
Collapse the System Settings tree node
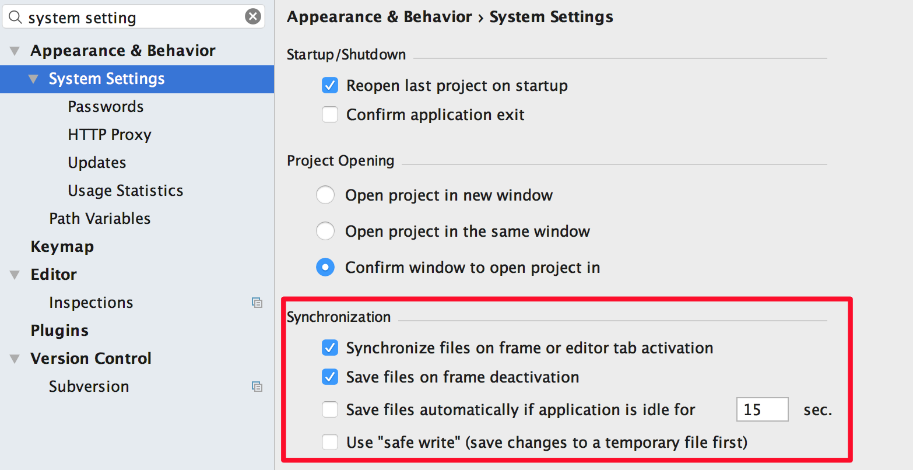click(x=34, y=79)
